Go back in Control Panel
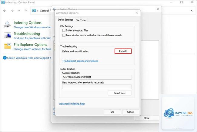Image resolution: width=197 pixels, height=132 pixels. (5, 11)
